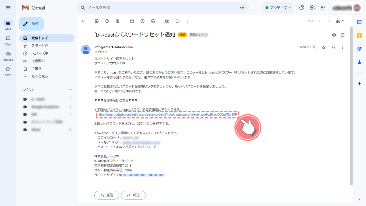Click the search magnifier icon
Screen dimensions: 366x206
pyautogui.click(x=83, y=7)
